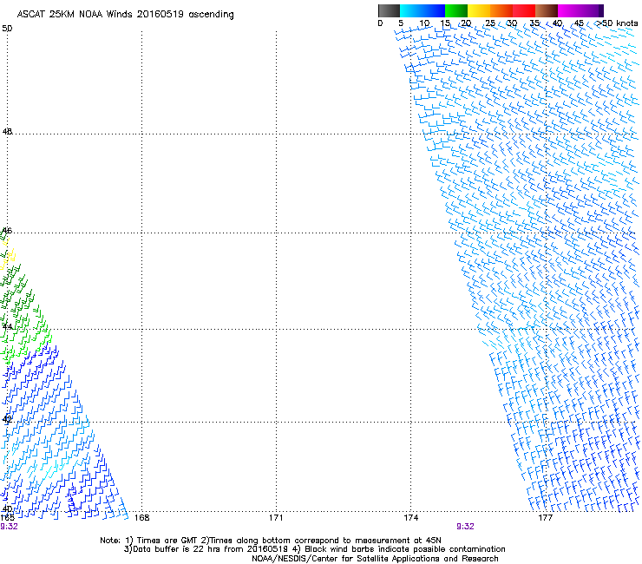Click the latitude axis label '48'
The height and width of the screenshot is (564, 642).
[7, 132]
